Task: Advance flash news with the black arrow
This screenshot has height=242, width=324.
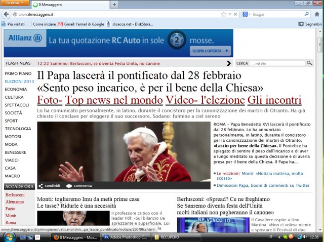Action: tap(228, 63)
